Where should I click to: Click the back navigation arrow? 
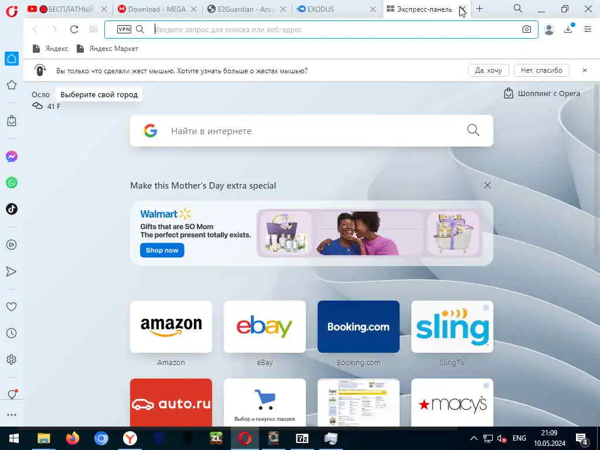35,29
